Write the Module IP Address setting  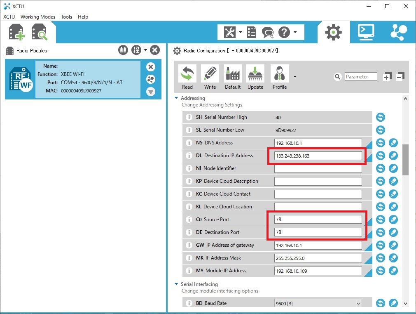tap(393, 271)
